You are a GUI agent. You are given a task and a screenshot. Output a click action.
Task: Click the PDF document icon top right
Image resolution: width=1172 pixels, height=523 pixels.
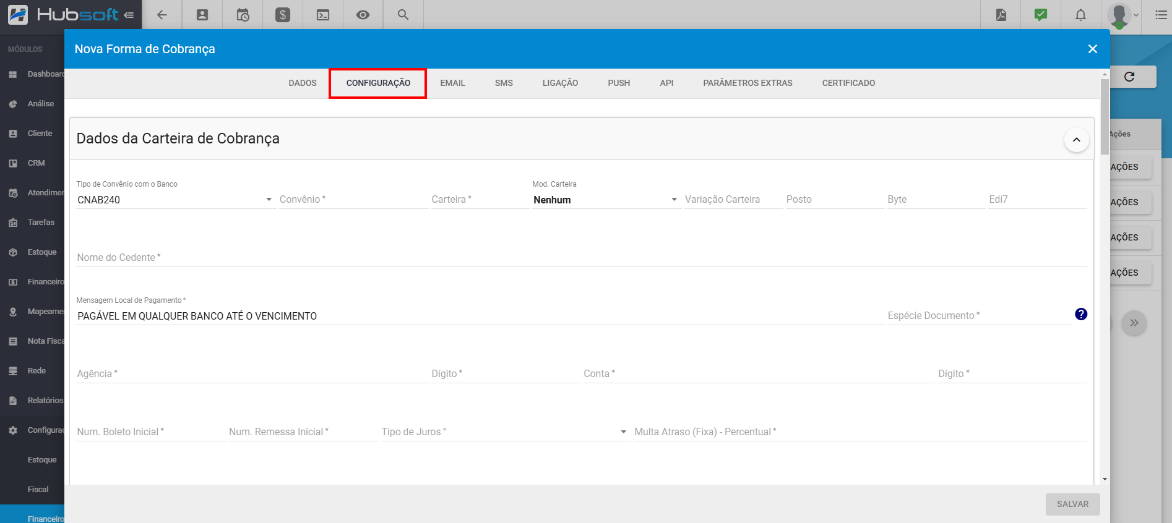point(1001,15)
